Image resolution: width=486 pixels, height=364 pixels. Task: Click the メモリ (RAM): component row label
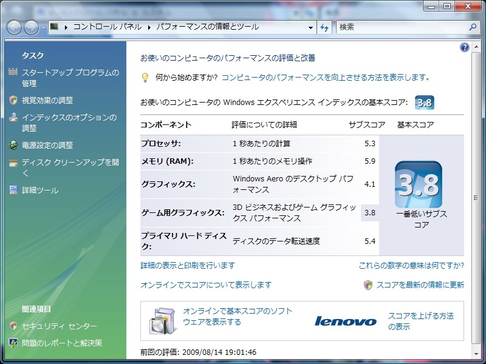(x=168, y=161)
